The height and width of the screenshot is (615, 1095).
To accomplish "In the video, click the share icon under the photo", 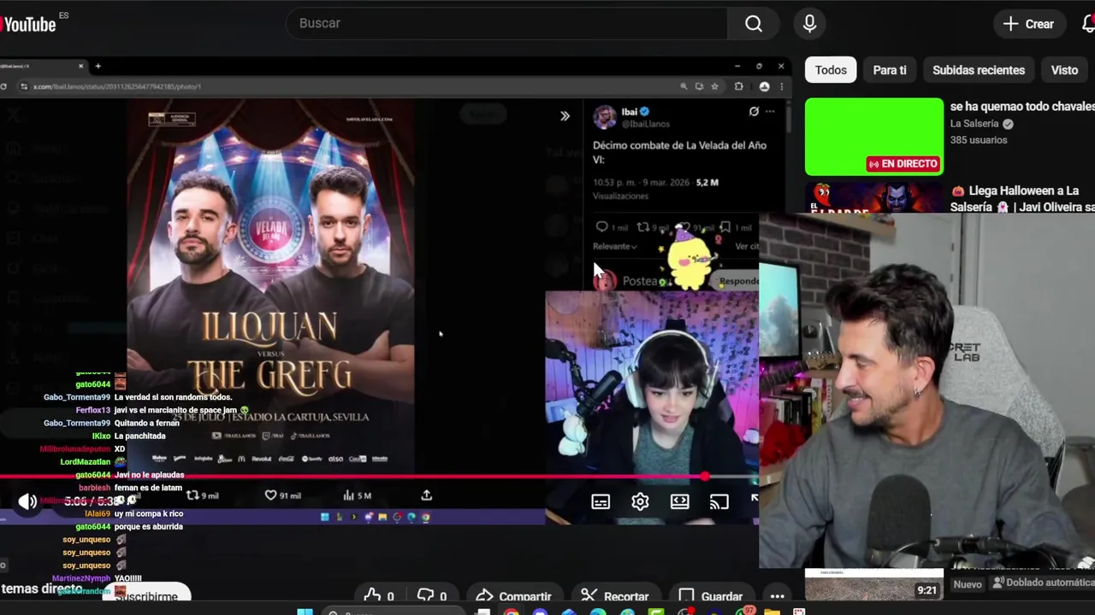I will point(426,495).
